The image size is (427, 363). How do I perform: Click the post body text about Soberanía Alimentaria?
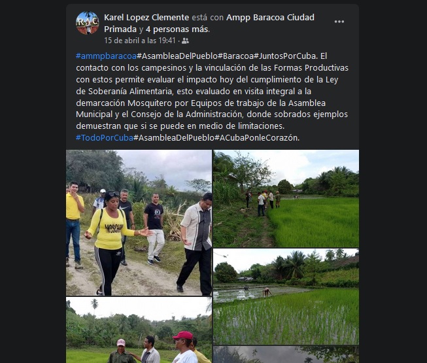(212, 97)
